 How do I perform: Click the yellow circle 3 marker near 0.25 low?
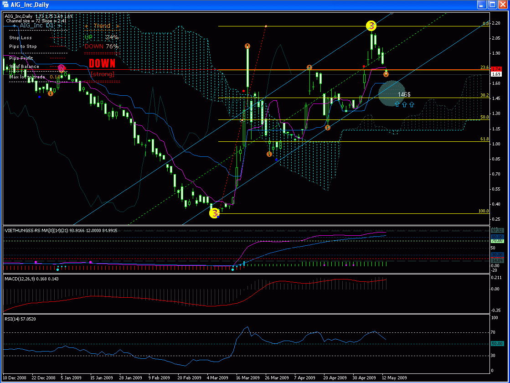click(x=214, y=213)
